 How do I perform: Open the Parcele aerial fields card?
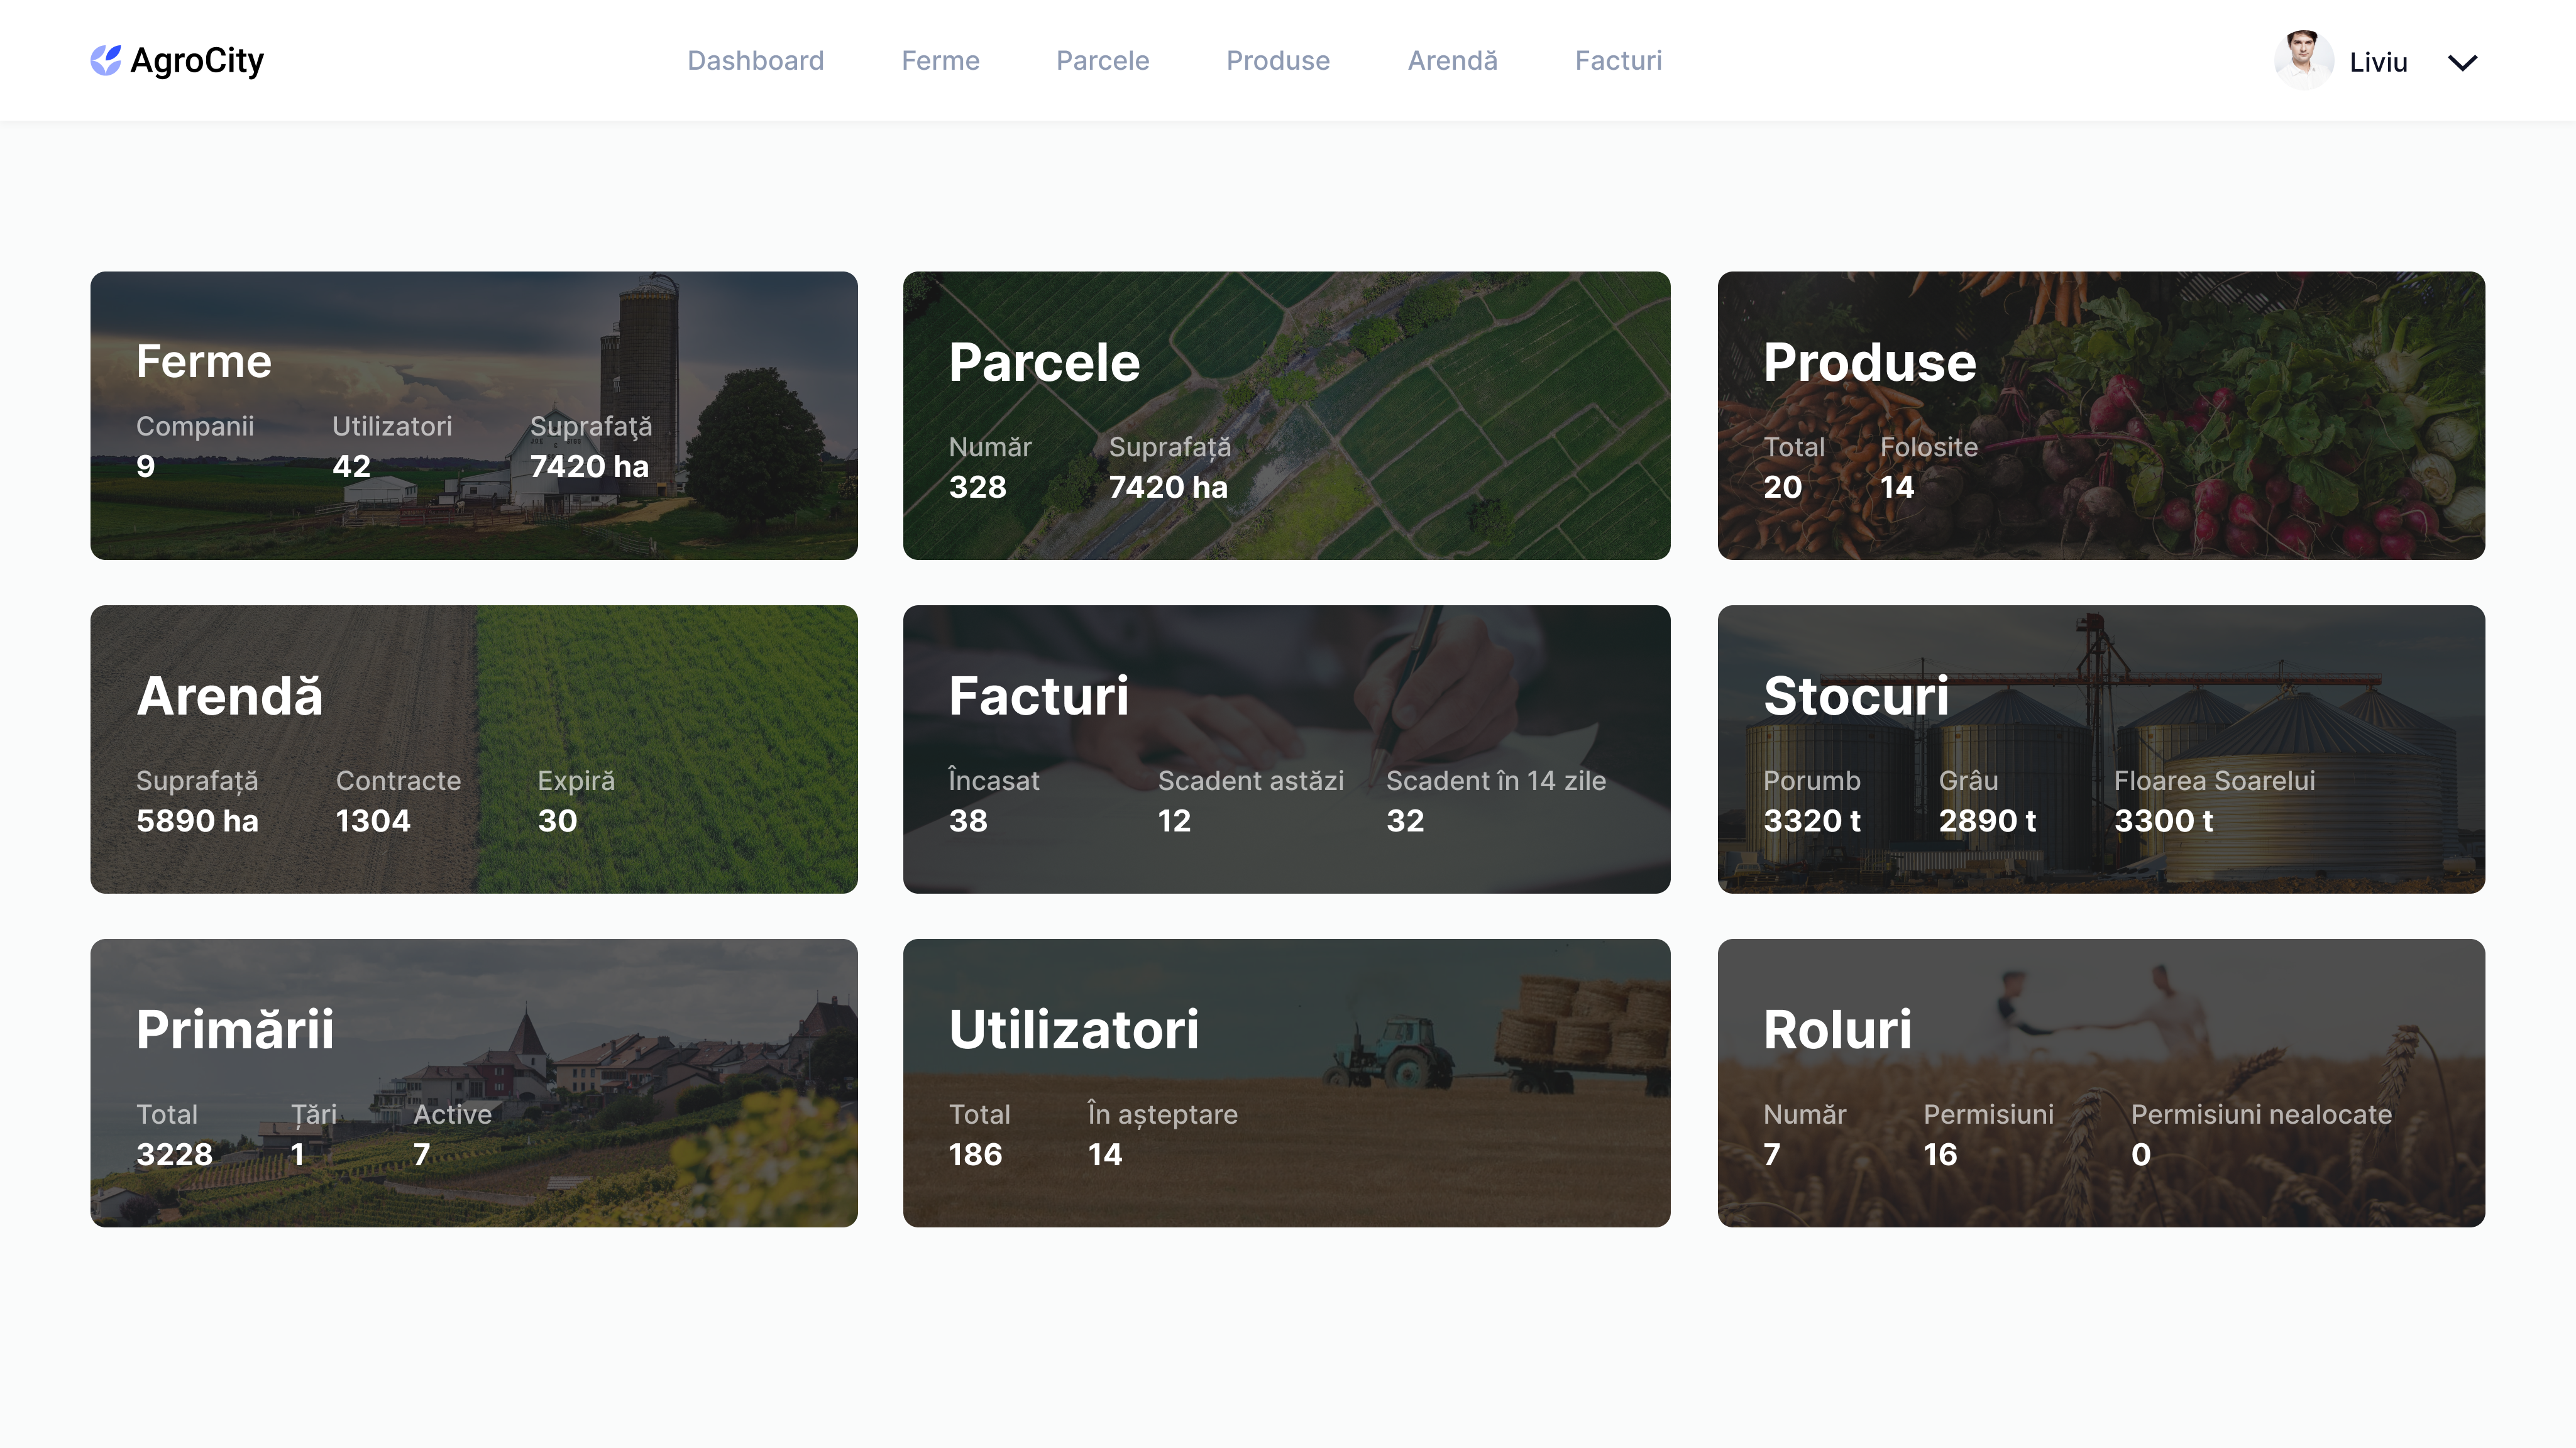pyautogui.click(x=1286, y=415)
